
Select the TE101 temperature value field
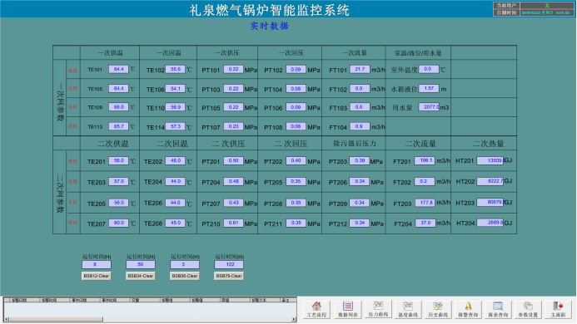click(118, 69)
